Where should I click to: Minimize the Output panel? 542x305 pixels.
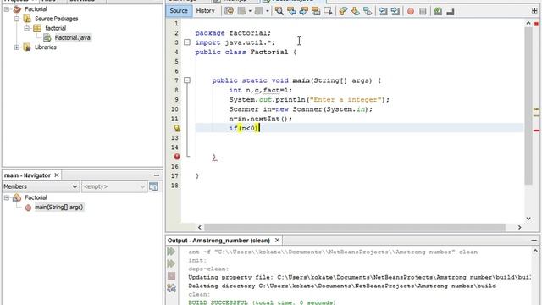534,241
